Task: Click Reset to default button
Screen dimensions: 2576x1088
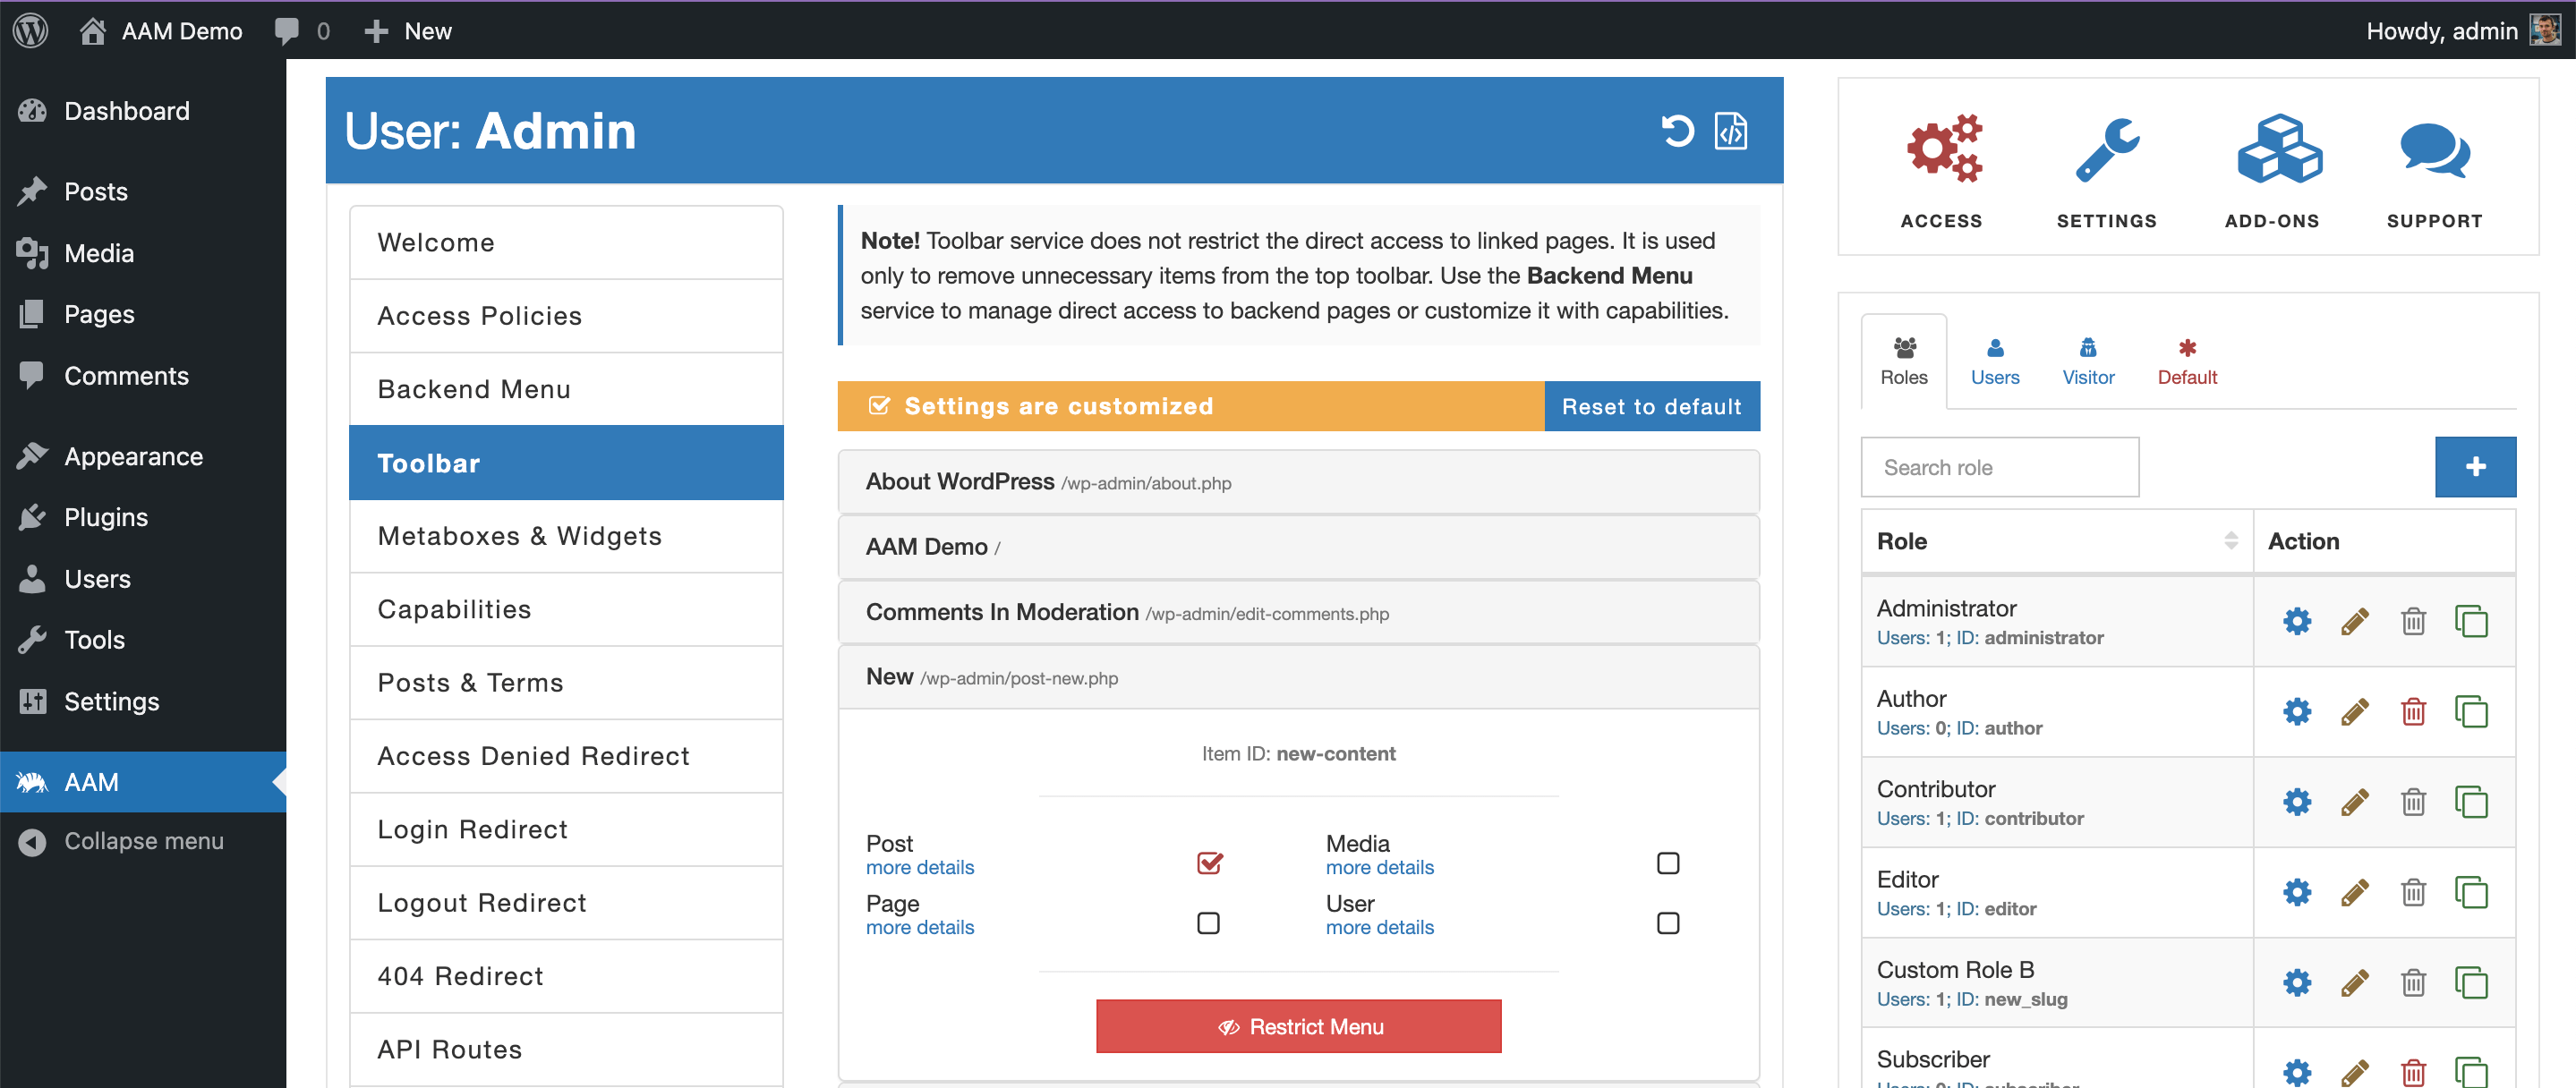Action: click(x=1651, y=406)
